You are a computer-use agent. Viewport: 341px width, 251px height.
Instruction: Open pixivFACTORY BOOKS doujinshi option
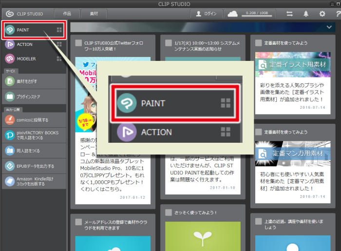[x=34, y=135]
